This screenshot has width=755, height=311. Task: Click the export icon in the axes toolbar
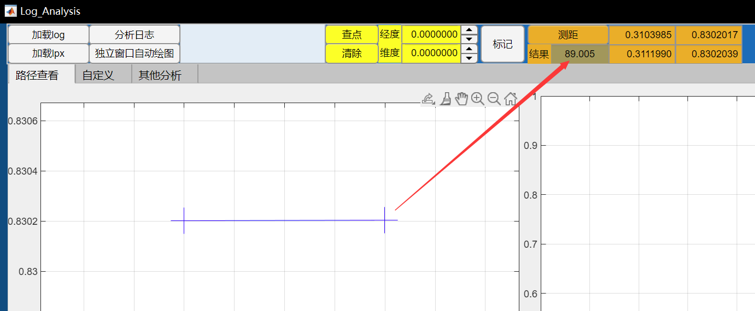[x=428, y=99]
